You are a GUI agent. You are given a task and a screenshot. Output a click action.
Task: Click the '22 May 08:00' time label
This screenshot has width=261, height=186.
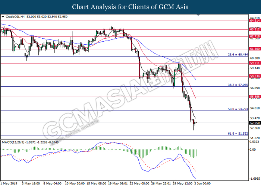139,183
